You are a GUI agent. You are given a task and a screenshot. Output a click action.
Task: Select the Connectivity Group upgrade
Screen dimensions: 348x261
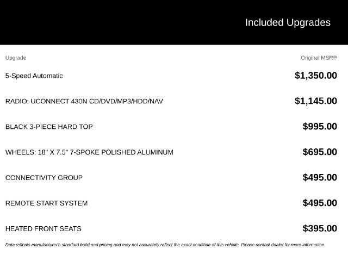coord(44,178)
